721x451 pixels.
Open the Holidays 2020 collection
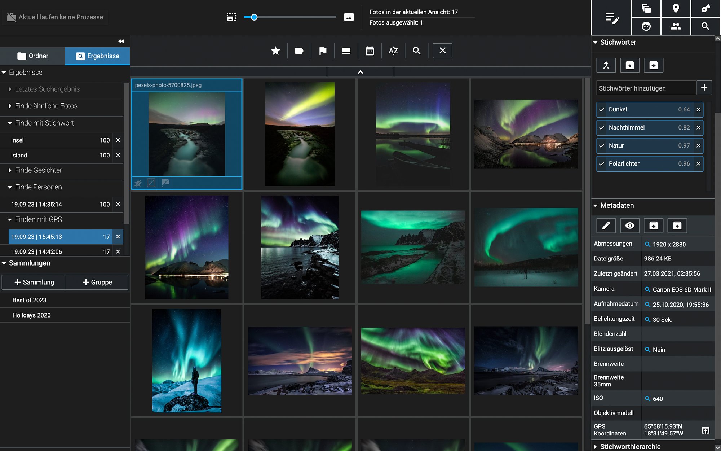pos(65,315)
